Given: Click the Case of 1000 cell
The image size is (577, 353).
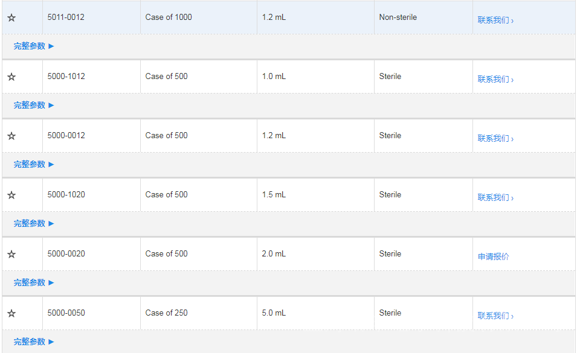Looking at the screenshot, I should [x=169, y=17].
